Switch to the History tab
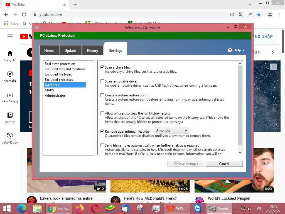This screenshot has height=214, width=285. (92, 50)
